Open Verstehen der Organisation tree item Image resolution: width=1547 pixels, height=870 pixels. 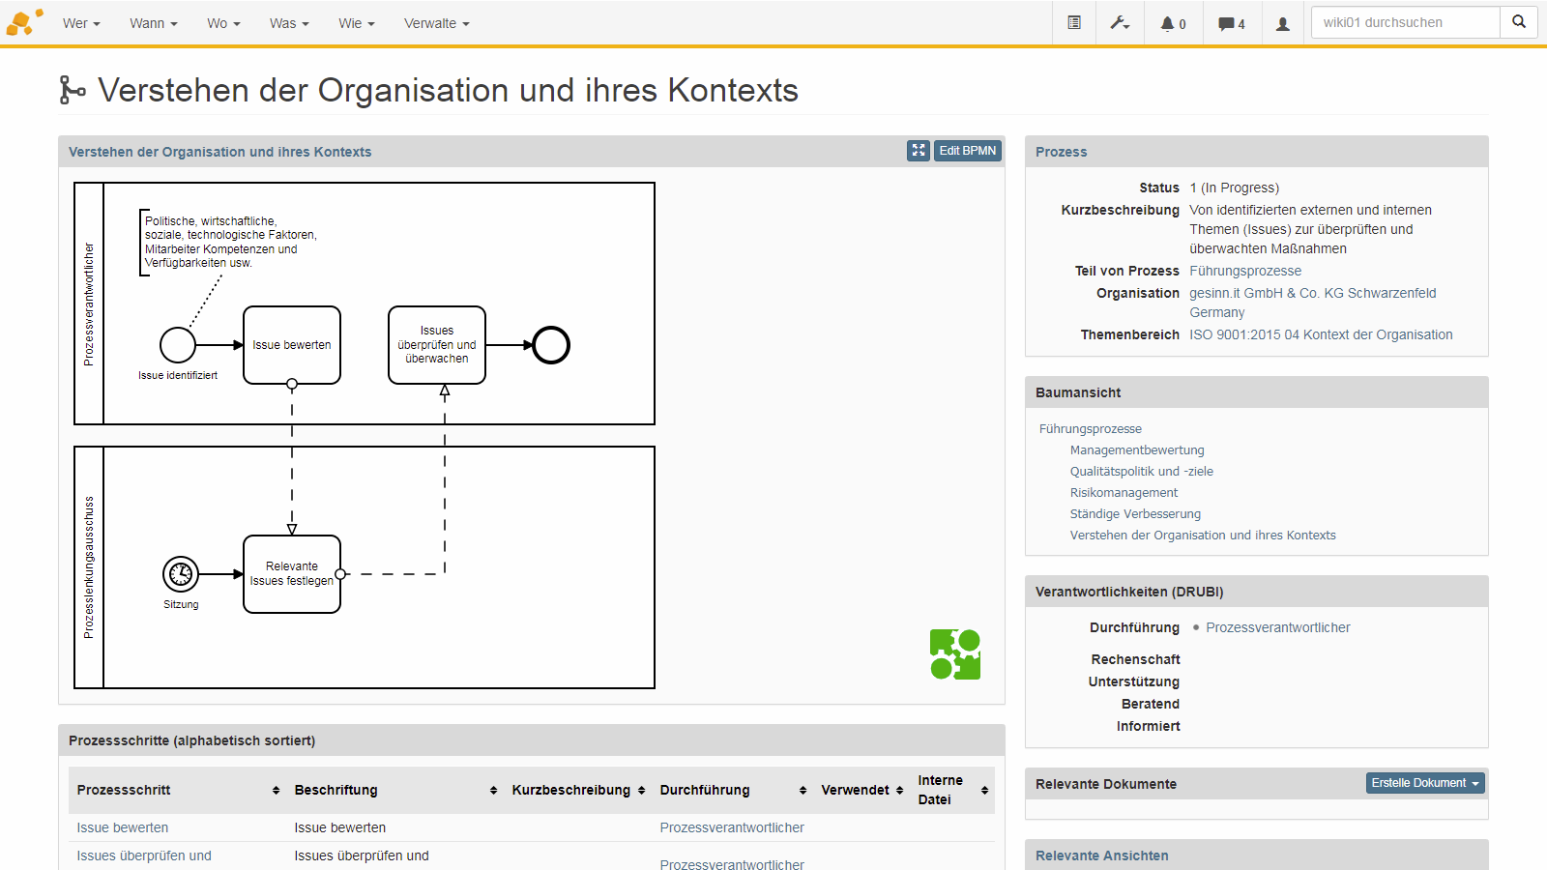coord(1203,535)
